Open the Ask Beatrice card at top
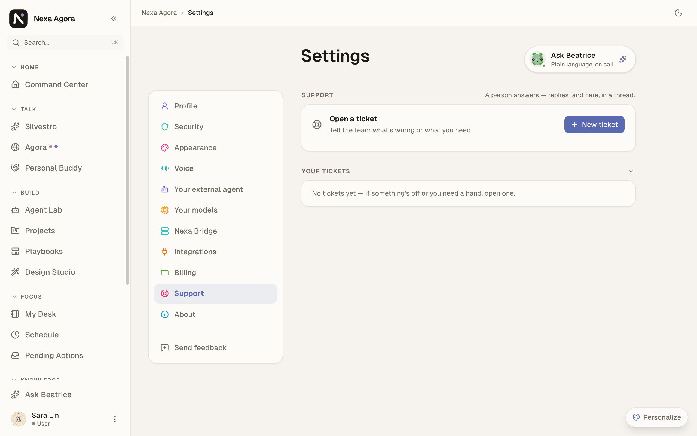 [x=580, y=59]
